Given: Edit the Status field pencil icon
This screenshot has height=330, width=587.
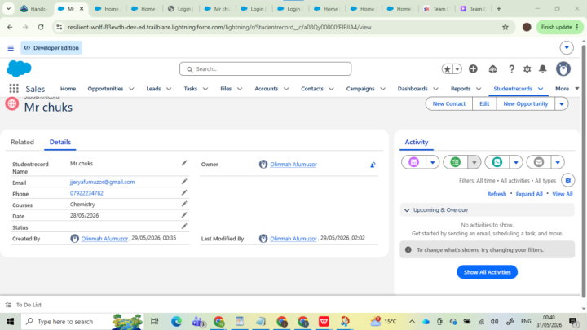Looking at the screenshot, I should (x=184, y=227).
